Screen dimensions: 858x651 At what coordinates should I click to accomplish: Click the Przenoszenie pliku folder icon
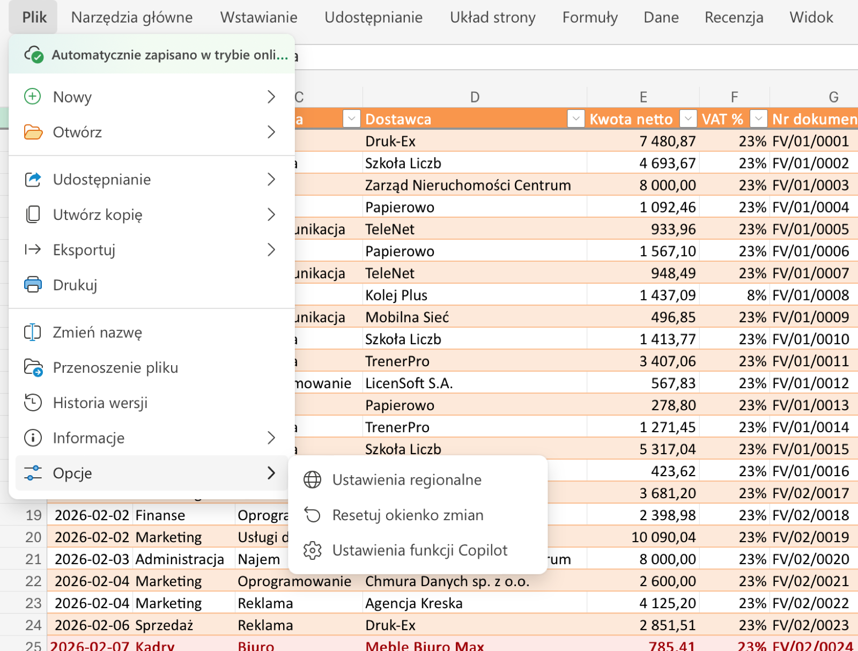click(33, 368)
